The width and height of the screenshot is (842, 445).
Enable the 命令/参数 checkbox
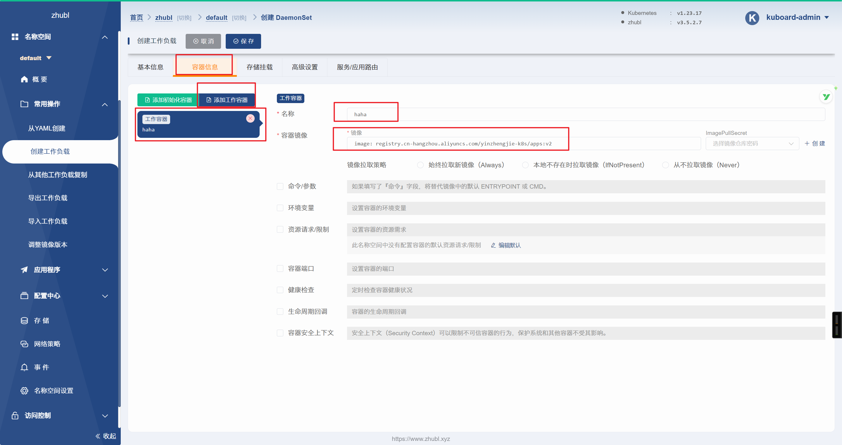tap(280, 186)
